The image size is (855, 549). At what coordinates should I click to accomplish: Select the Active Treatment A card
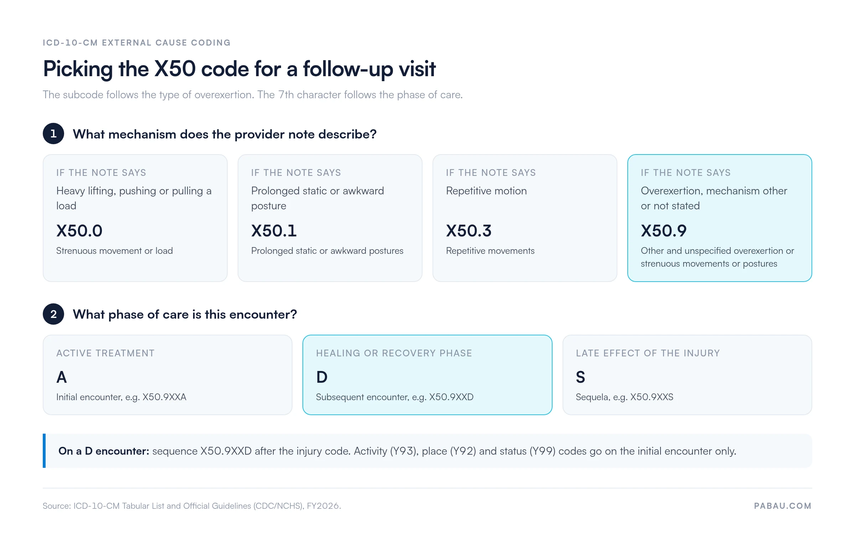(x=168, y=375)
